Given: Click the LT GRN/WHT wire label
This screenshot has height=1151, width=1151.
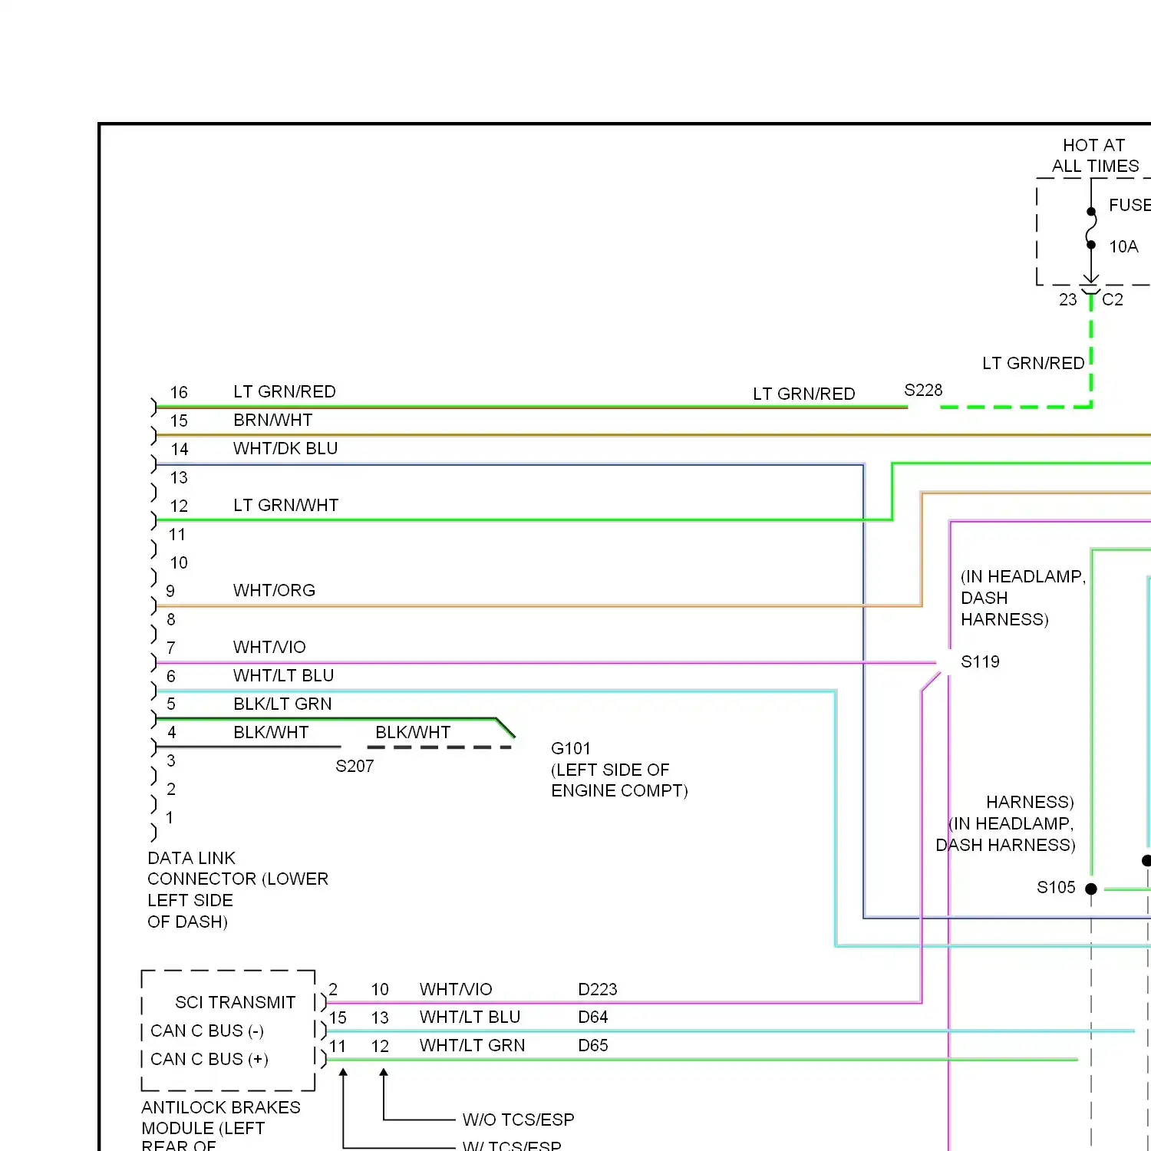Looking at the screenshot, I should (x=285, y=505).
